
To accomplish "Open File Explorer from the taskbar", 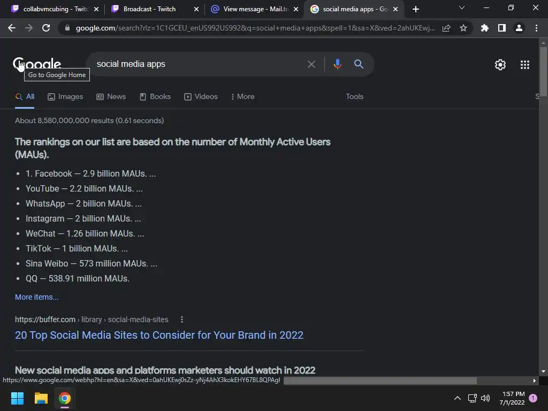I will 41,398.
